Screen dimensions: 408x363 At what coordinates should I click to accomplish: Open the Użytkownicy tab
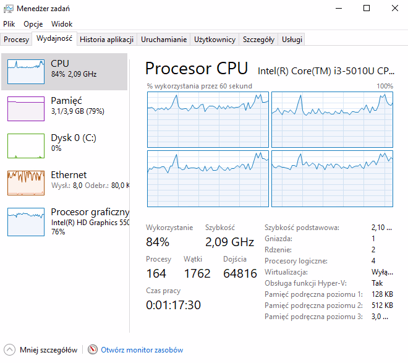[x=215, y=40]
